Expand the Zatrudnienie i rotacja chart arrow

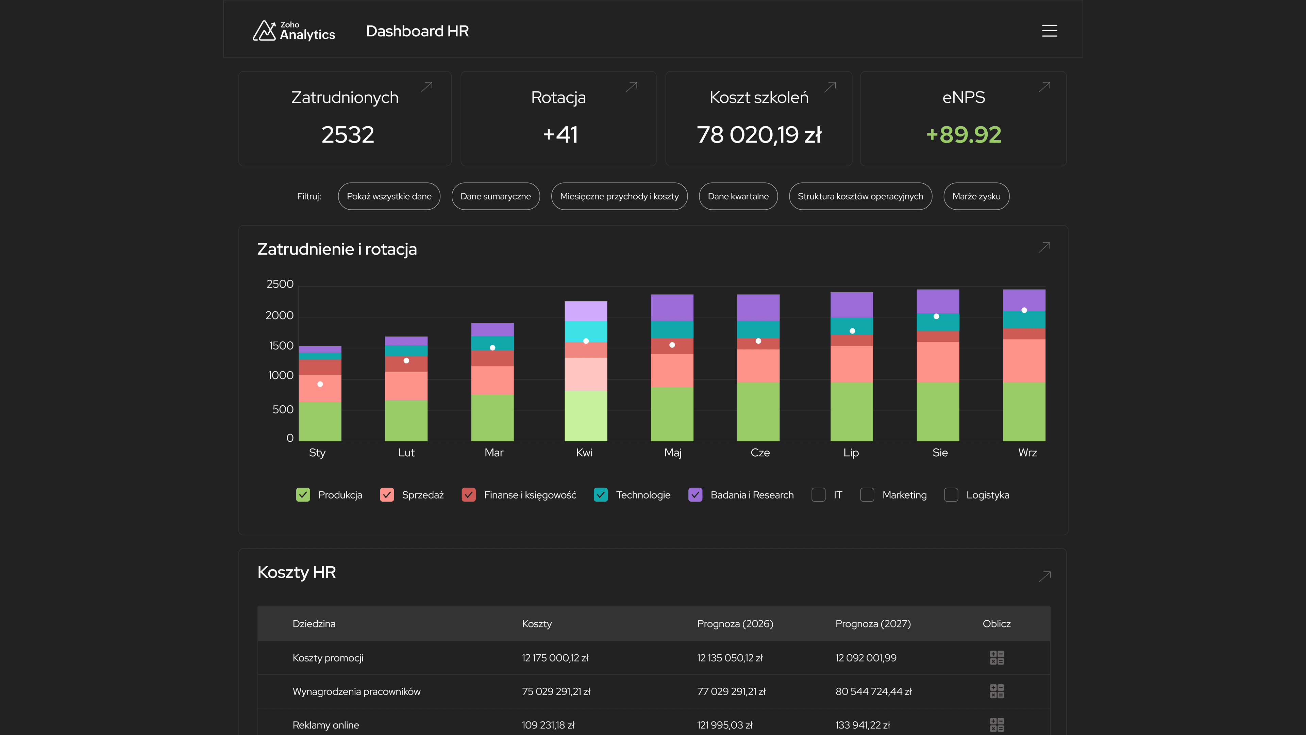1044,247
